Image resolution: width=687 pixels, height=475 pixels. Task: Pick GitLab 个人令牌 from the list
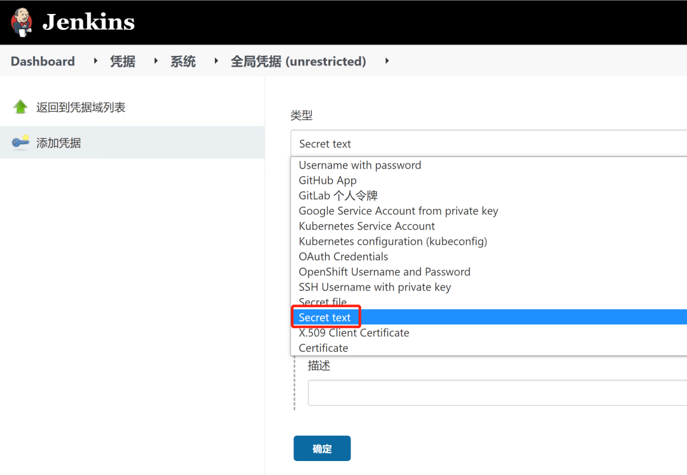pos(338,196)
